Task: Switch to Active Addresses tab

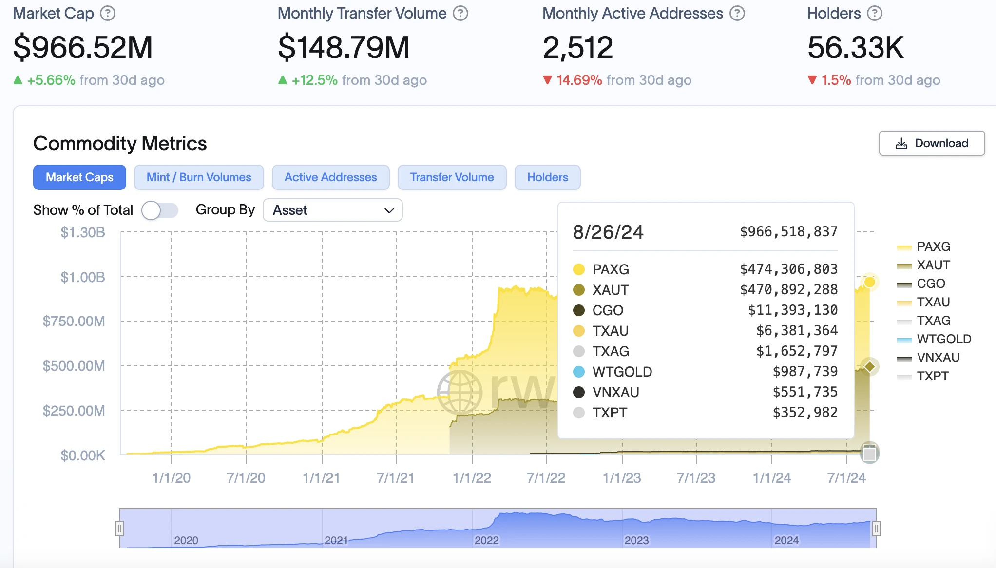Action: click(330, 177)
